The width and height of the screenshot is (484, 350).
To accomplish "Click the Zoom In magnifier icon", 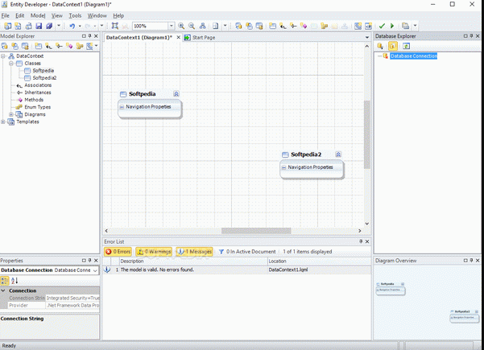I will click(181, 27).
